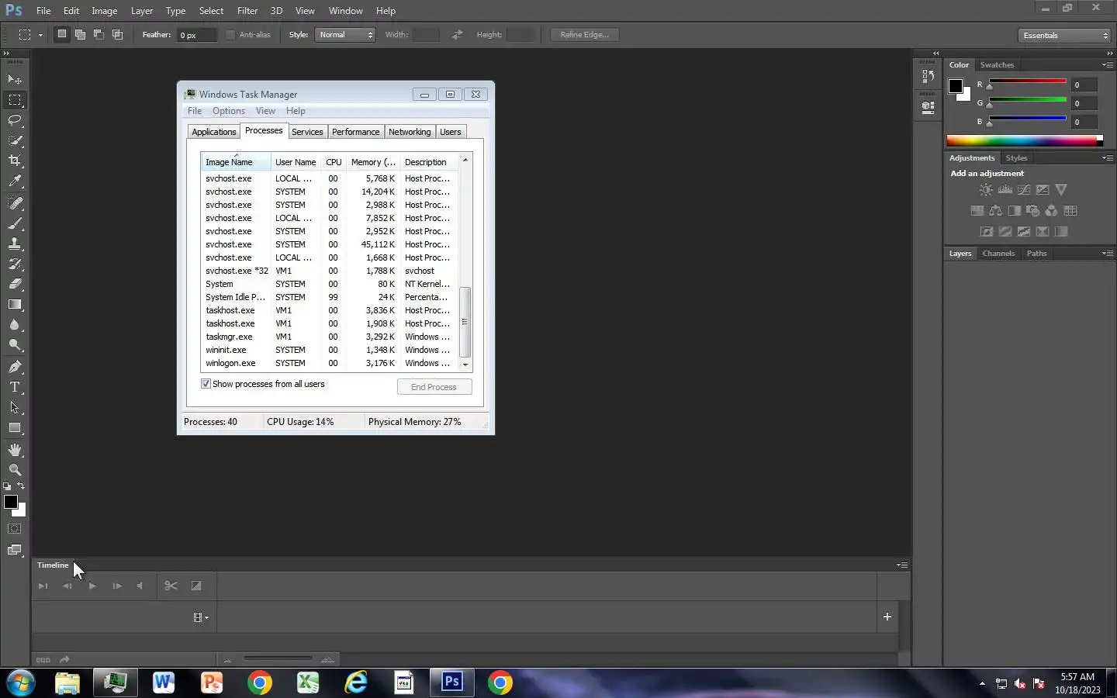Viewport: 1117px width, 698px height.
Task: Click the Feather input field
Action: pyautogui.click(x=196, y=35)
